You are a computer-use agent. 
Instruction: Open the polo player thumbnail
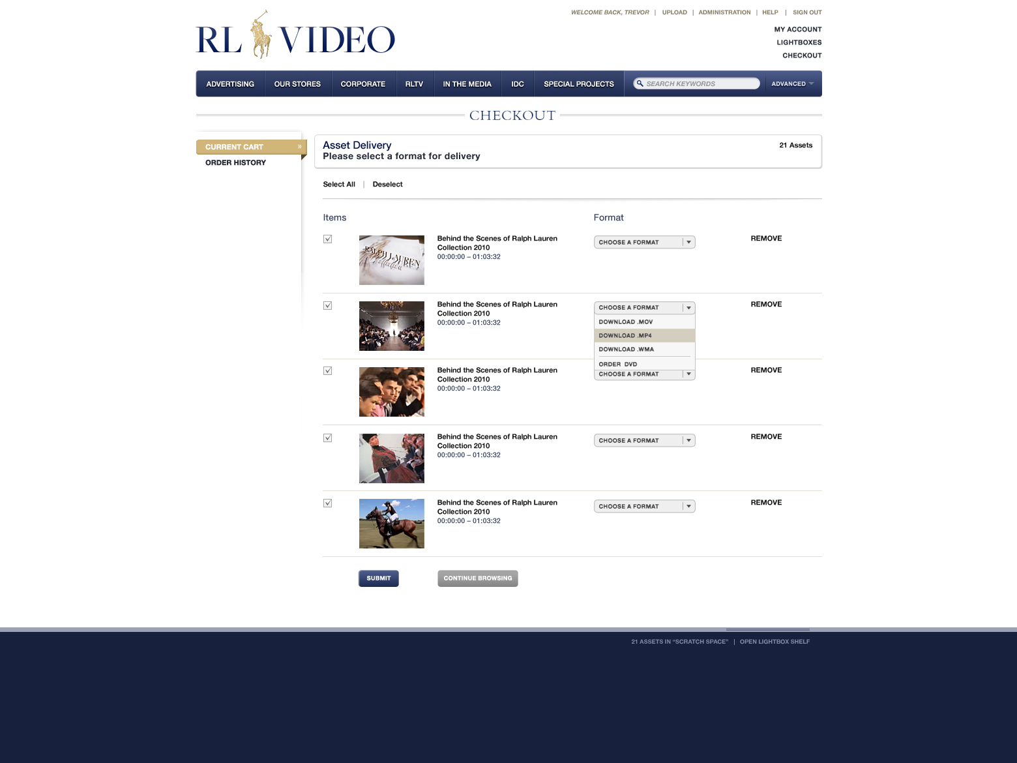point(392,524)
